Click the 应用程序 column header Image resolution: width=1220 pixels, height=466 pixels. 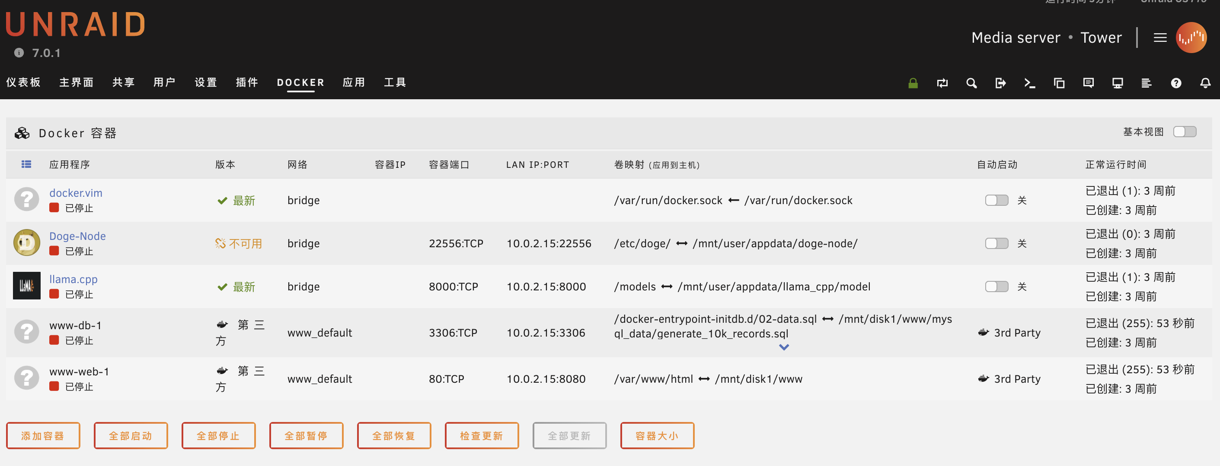coord(70,164)
